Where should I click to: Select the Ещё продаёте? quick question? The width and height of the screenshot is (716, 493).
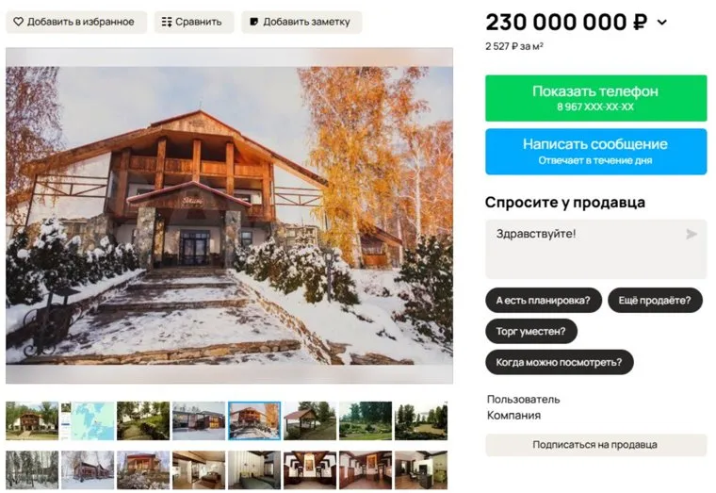point(655,300)
